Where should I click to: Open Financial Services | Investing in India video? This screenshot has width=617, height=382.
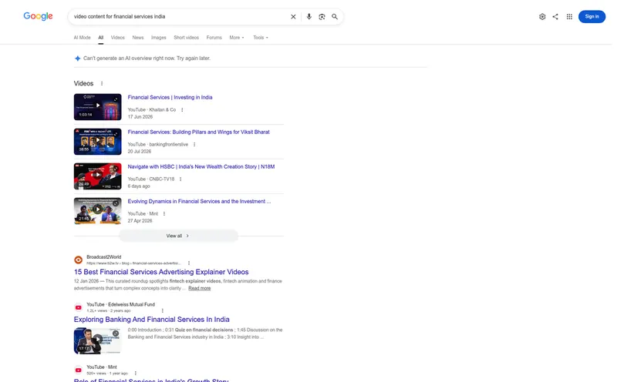coord(170,97)
